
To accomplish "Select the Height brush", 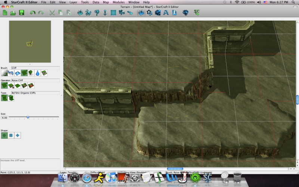I will tap(18, 73).
